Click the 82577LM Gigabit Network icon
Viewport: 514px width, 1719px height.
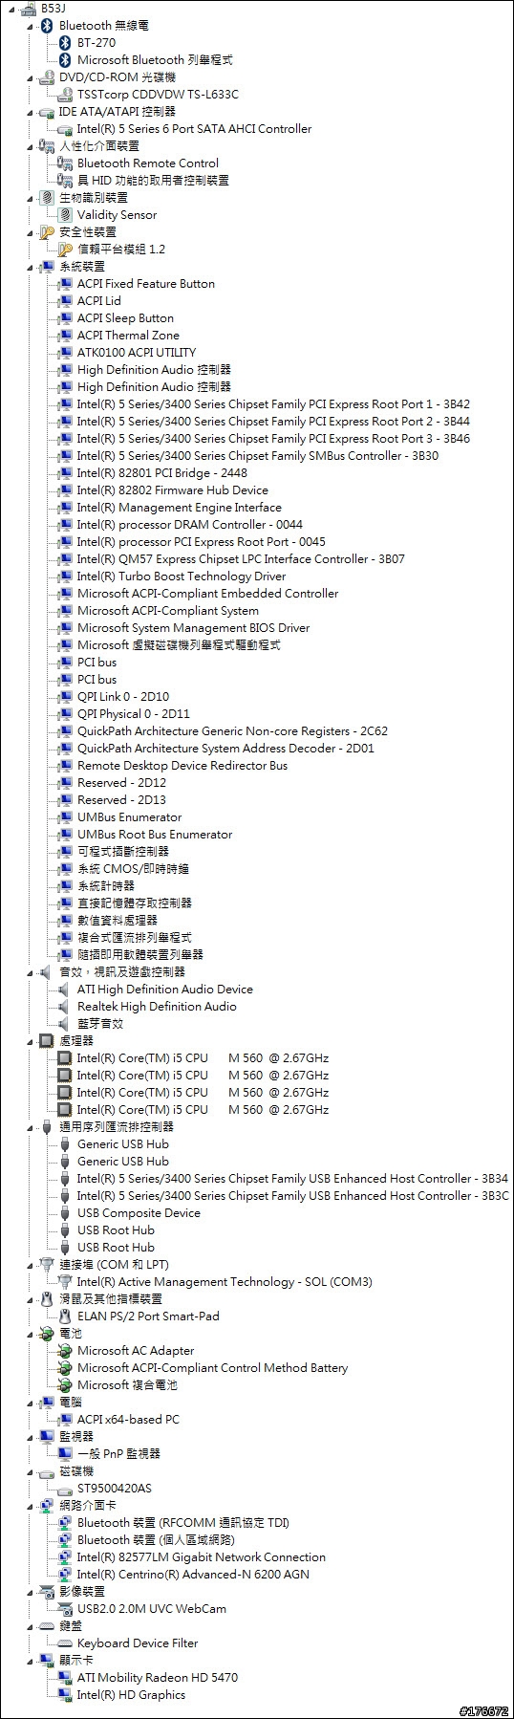tap(65, 1557)
